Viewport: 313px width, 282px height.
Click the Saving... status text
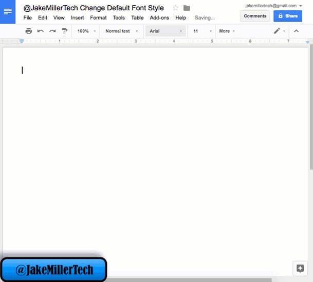tap(205, 18)
